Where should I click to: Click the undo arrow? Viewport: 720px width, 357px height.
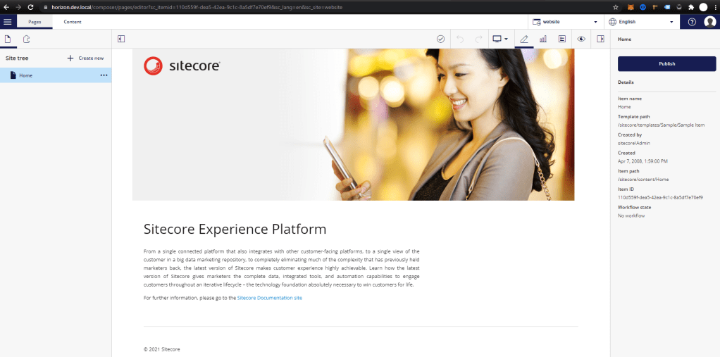tap(460, 39)
